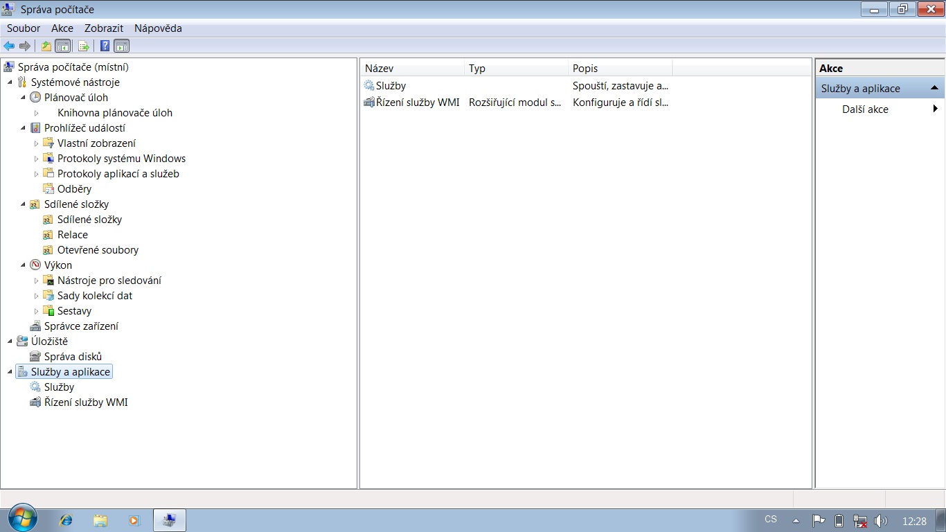Collapse the Služby a aplikace actions section
Screen dimensions: 946x532
pos(934,88)
